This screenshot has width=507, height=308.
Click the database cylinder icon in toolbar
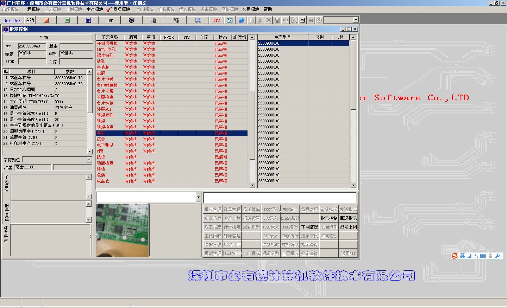pyautogui.click(x=153, y=20)
